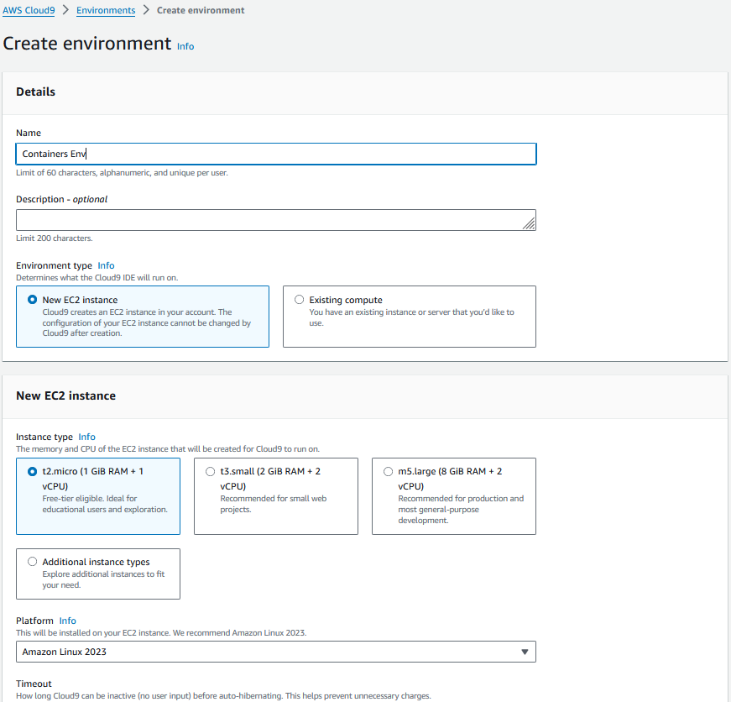This screenshot has height=702, width=731.
Task: Click 'Determines what the Cloud9 IDE' text
Action: click(97, 278)
